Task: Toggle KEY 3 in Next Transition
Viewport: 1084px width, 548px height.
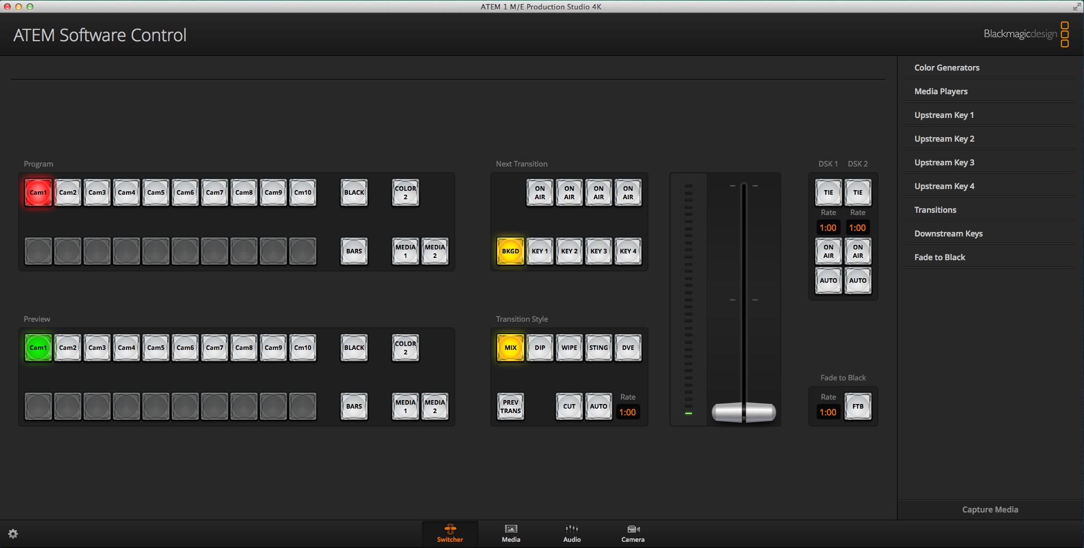Action: [x=599, y=251]
